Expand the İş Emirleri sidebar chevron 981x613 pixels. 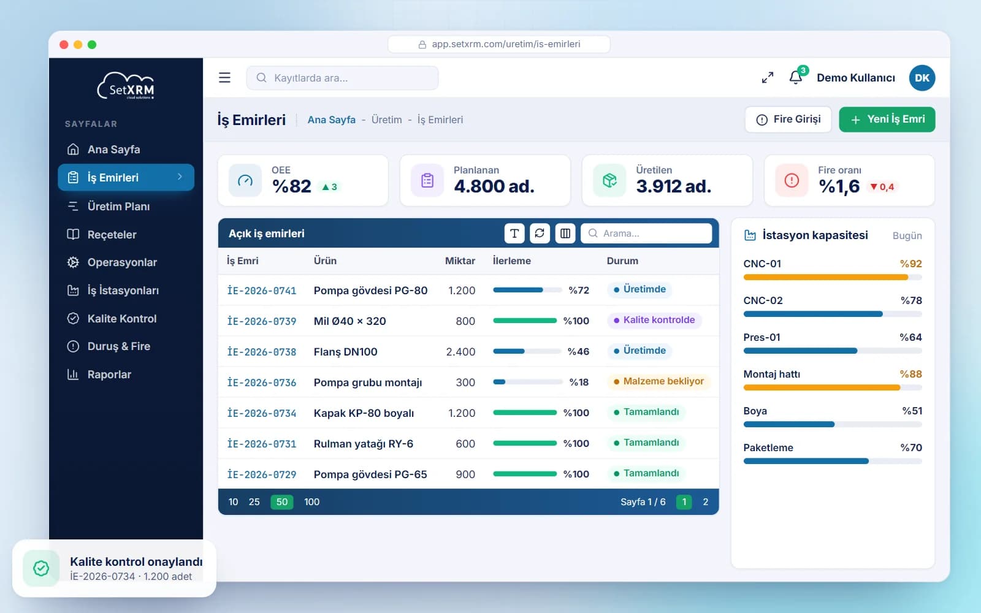[180, 177]
